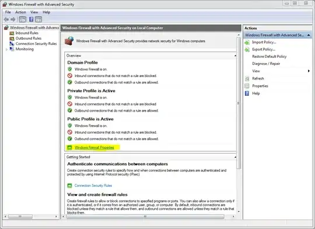Select the Inbound Rules icon in the tree
Viewport: 315px width, 229px height.
pos(12,33)
